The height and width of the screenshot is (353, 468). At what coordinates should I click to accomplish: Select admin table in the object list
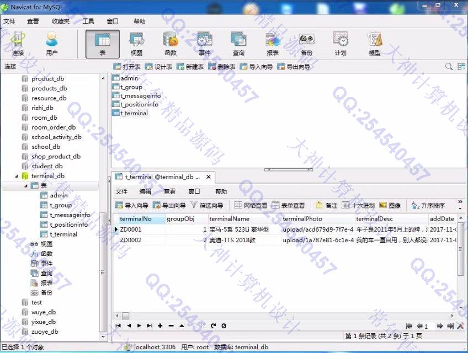coord(125,78)
